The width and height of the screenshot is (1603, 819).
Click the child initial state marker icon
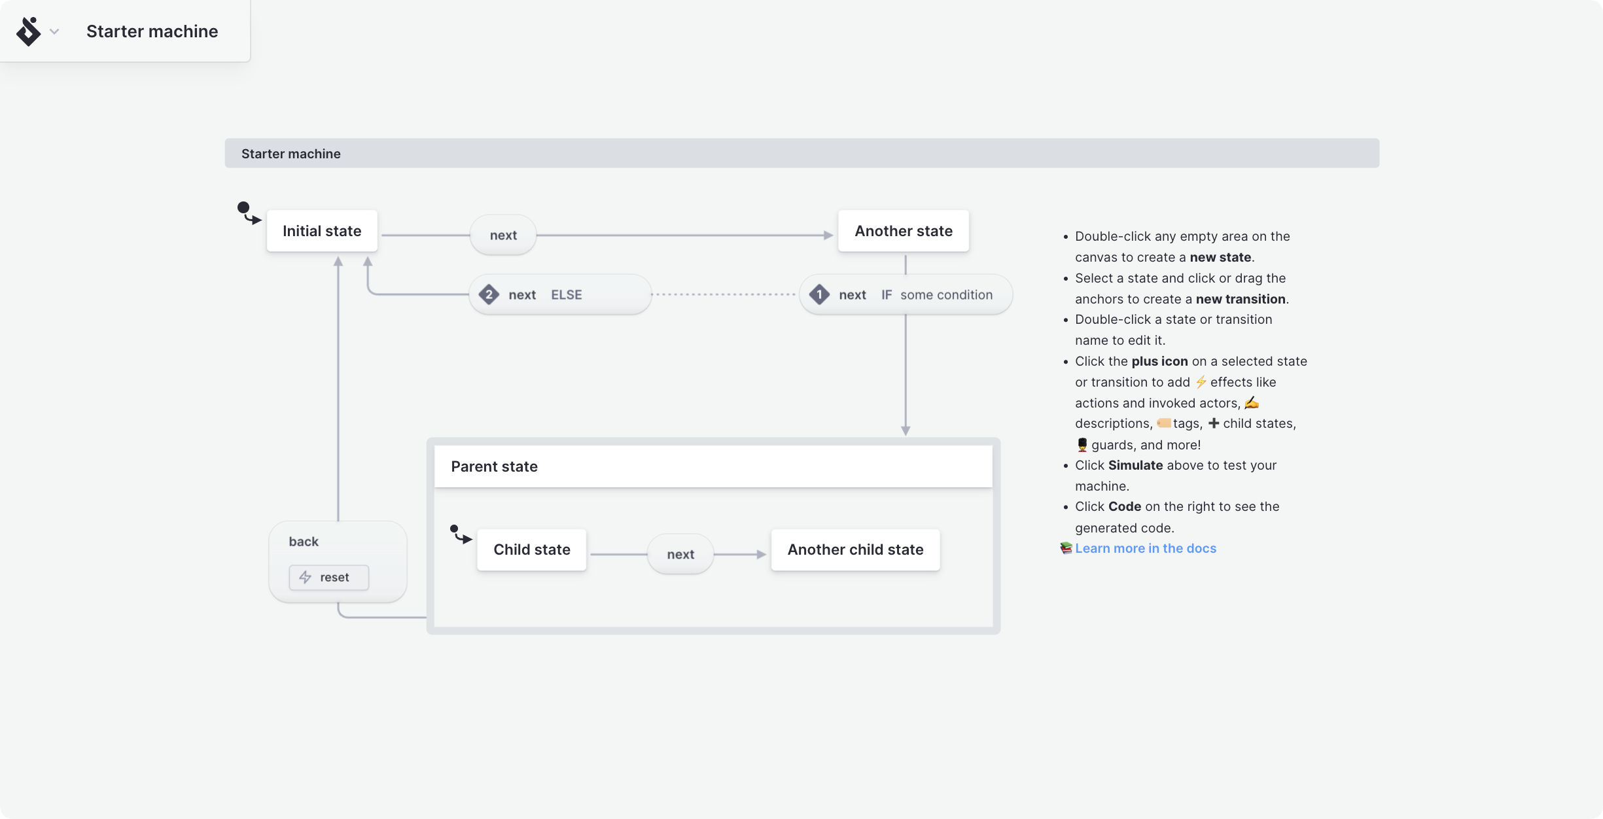point(460,534)
